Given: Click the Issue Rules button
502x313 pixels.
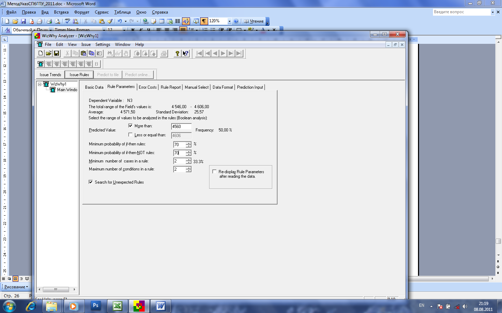Looking at the screenshot, I should point(79,74).
